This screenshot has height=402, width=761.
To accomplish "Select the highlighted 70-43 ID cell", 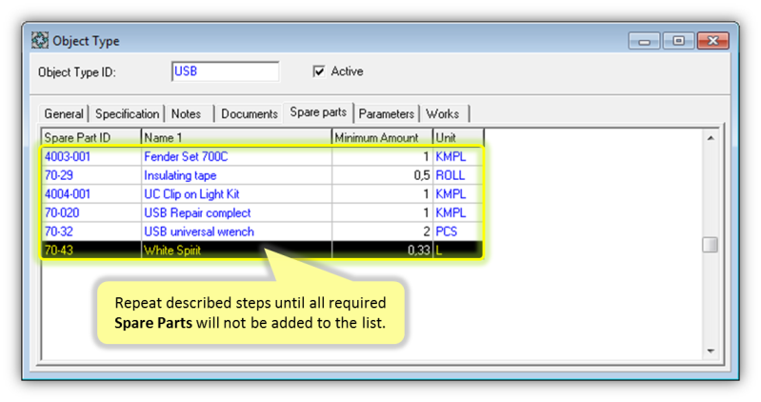I will click(x=91, y=251).
